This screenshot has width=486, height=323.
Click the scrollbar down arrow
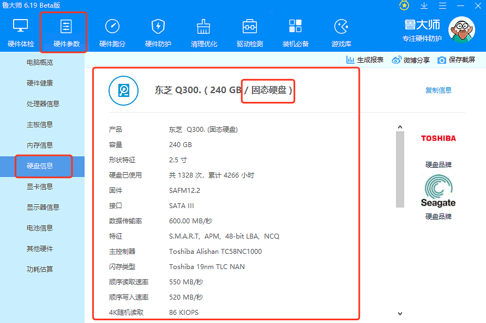[x=400, y=313]
